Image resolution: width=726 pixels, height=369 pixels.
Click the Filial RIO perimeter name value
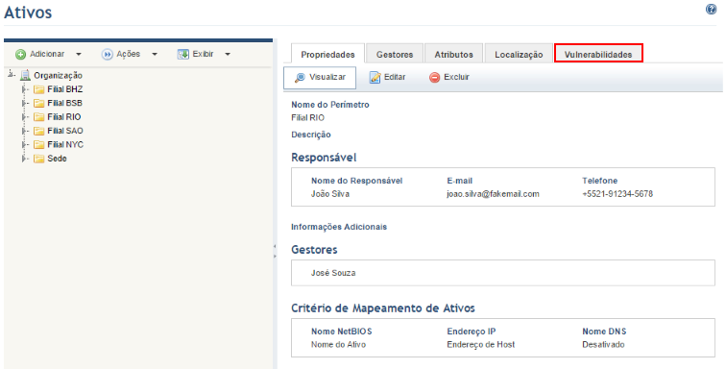click(x=308, y=118)
